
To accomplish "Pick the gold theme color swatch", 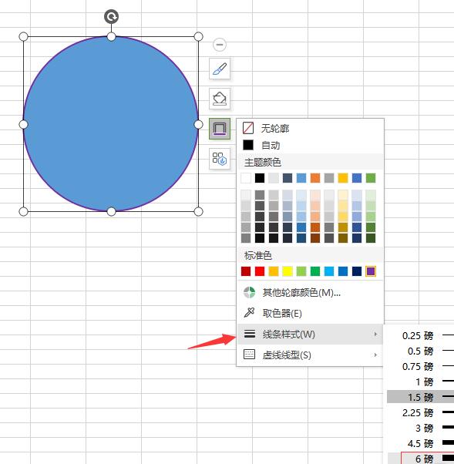I will (x=343, y=178).
